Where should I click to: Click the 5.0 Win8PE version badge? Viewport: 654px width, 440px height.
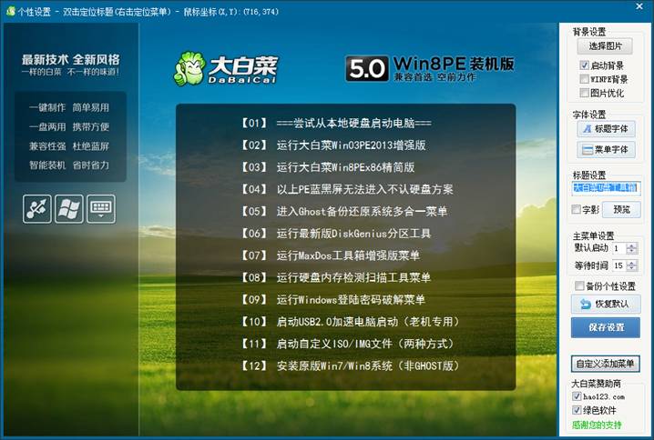[x=430, y=68]
